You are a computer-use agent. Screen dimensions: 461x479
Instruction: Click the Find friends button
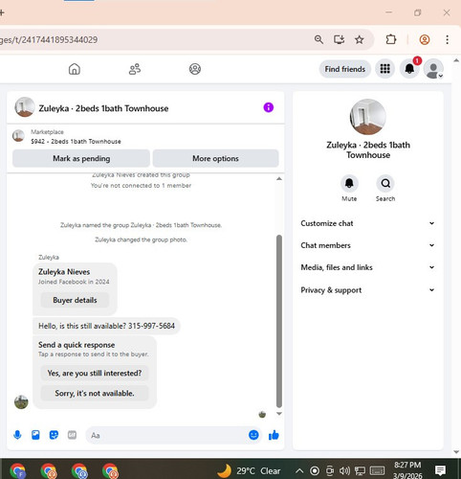coord(345,69)
